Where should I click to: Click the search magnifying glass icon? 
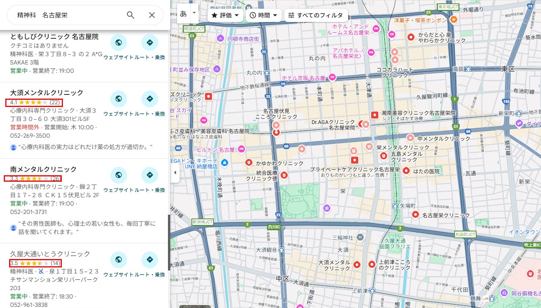coord(130,15)
